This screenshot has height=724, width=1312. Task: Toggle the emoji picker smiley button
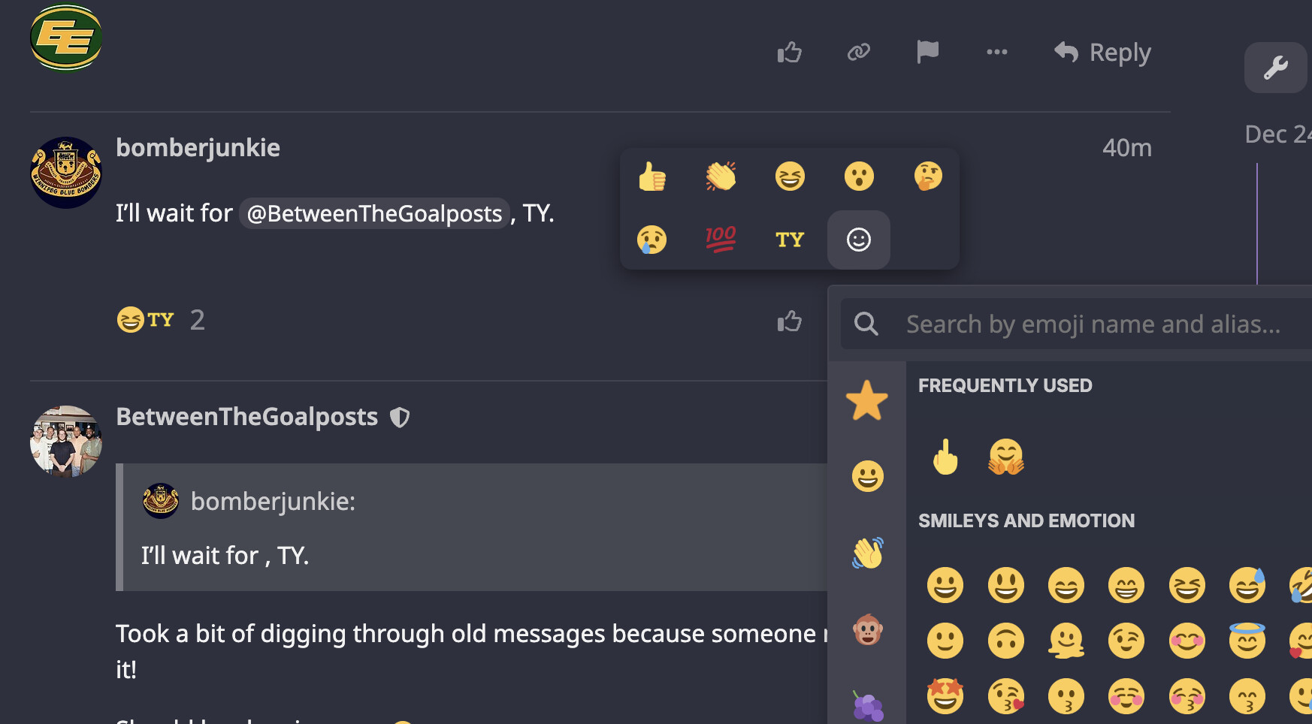pyautogui.click(x=858, y=240)
